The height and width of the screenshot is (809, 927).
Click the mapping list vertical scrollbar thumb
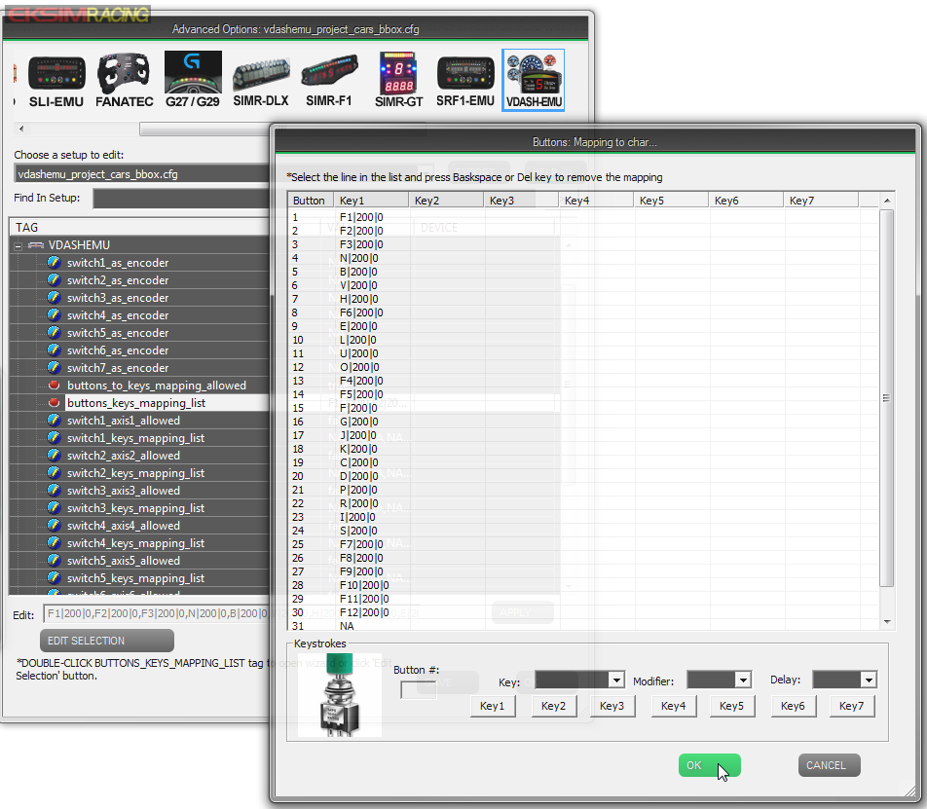(x=886, y=398)
